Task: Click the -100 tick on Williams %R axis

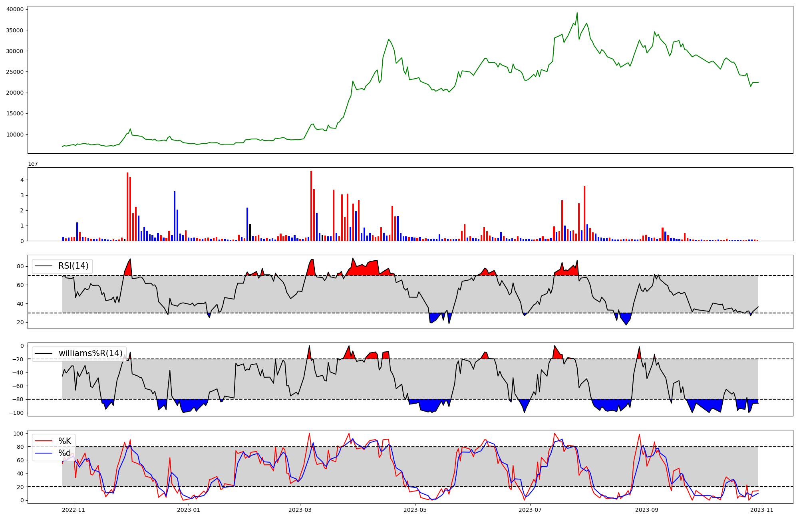Action: [17, 413]
